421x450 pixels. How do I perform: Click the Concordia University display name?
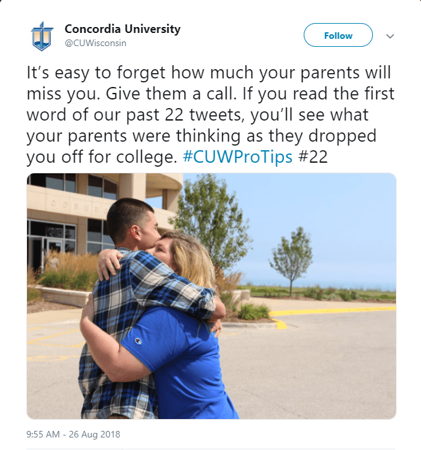point(123,29)
